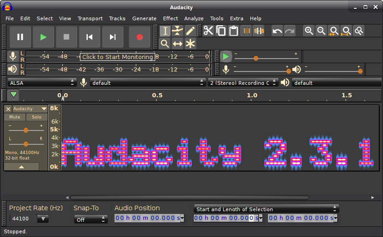Click the Zoom Toggle icon

pyautogui.click(x=359, y=31)
